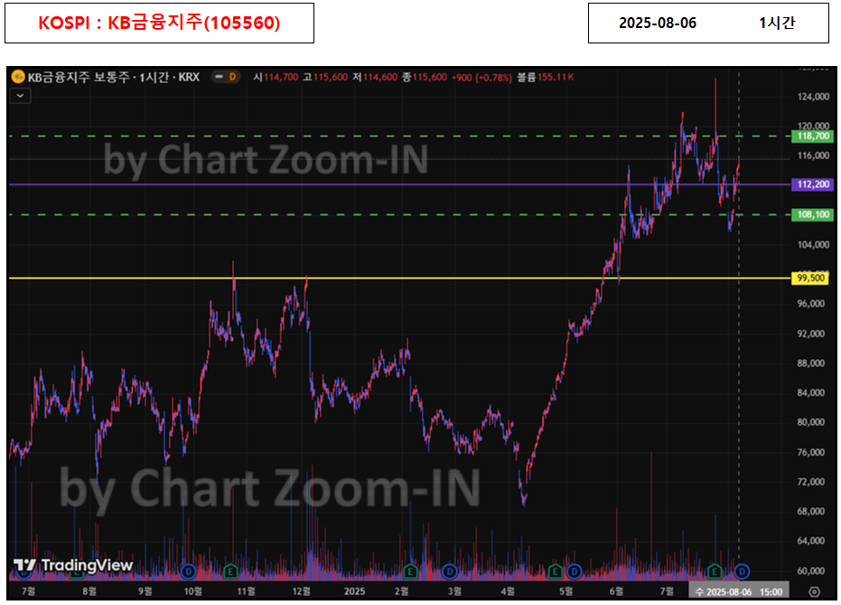Click the earnings E marker near 11월
841x605 pixels.
coord(230,572)
